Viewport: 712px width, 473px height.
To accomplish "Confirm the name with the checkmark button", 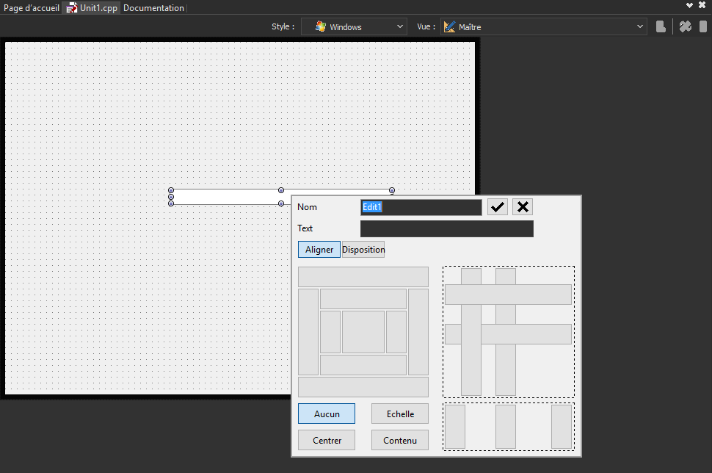I will tap(497, 206).
